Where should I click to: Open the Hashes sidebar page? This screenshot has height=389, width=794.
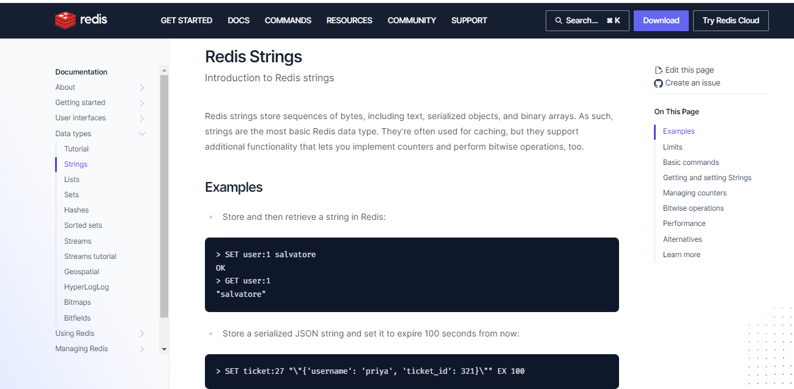coord(76,210)
